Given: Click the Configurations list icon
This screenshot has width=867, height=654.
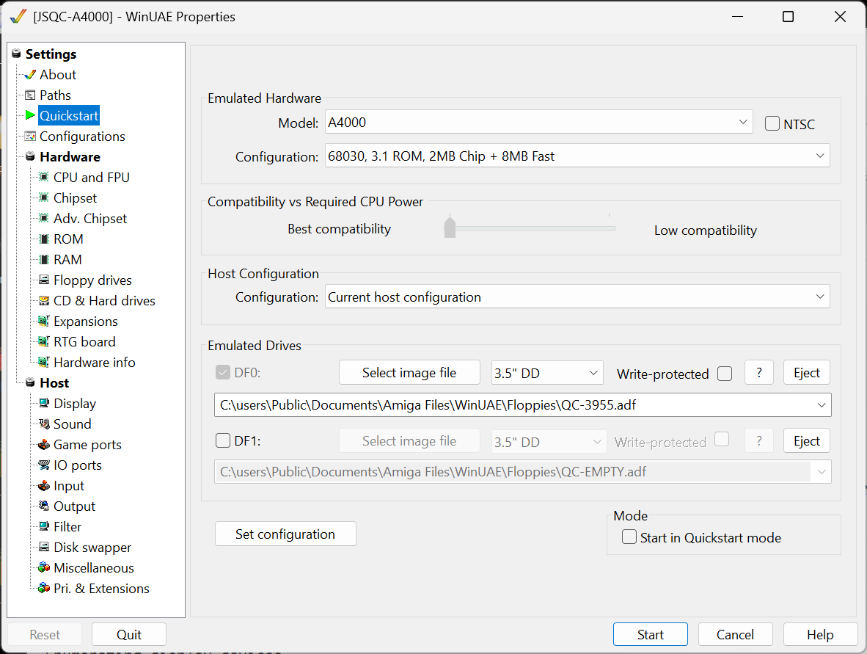Looking at the screenshot, I should click(30, 136).
